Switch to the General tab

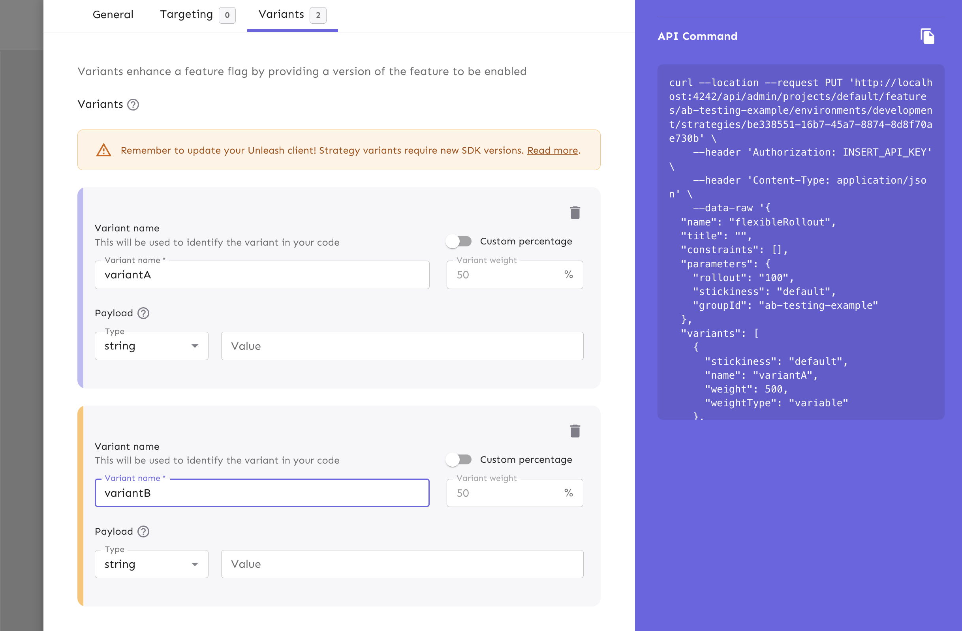113,14
